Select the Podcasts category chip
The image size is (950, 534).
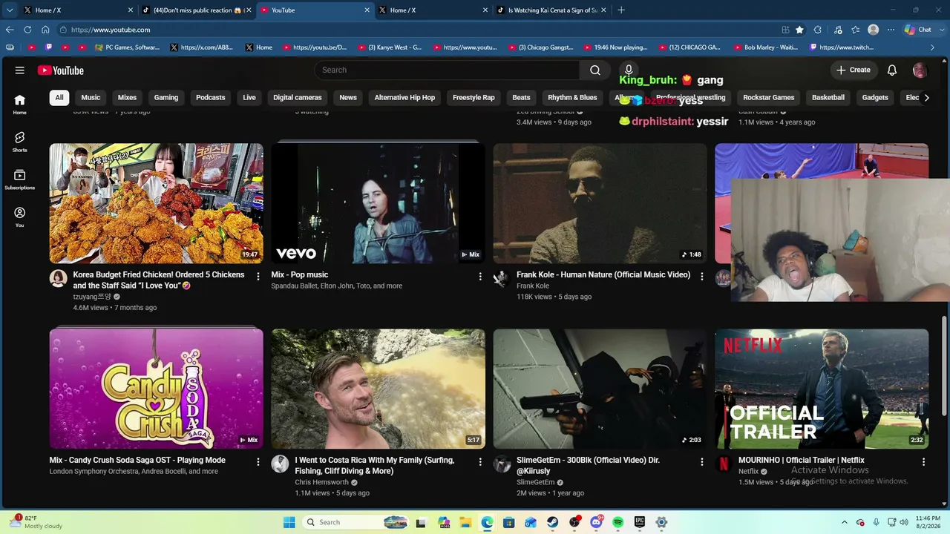pos(211,97)
